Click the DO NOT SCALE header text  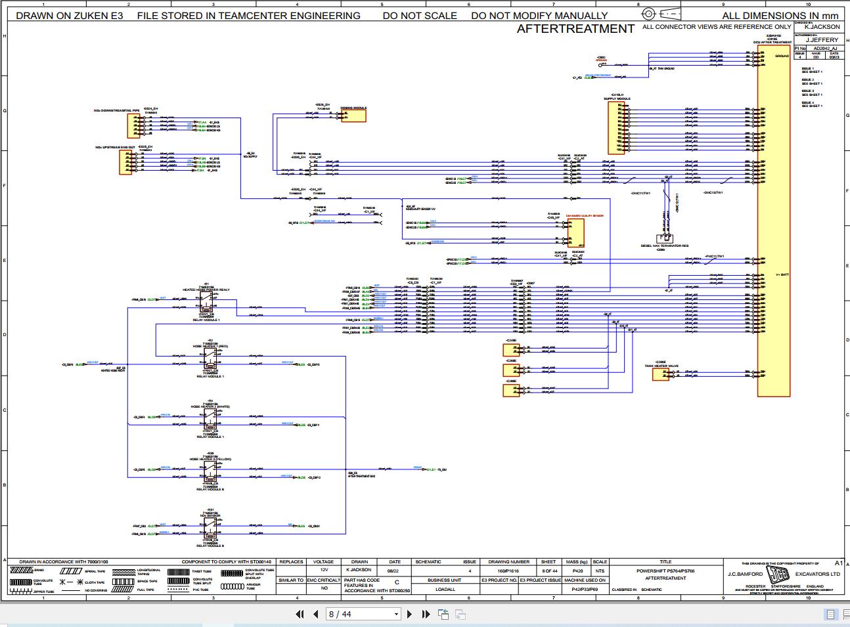point(420,15)
